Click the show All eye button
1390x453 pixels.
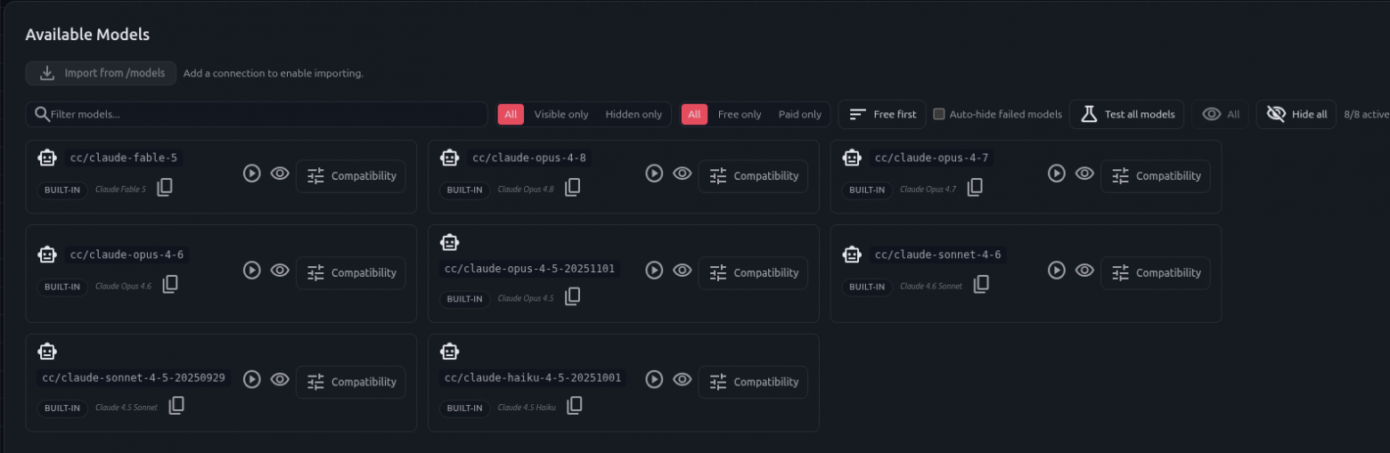click(1221, 114)
